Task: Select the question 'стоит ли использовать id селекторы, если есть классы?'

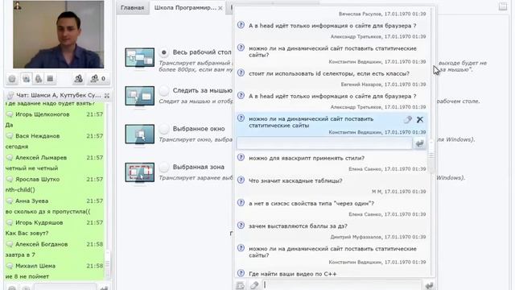Action: [x=329, y=73]
